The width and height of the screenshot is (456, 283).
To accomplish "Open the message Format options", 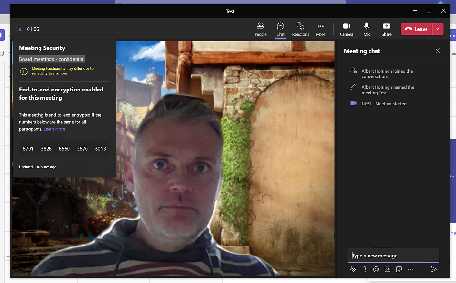I will [353, 269].
